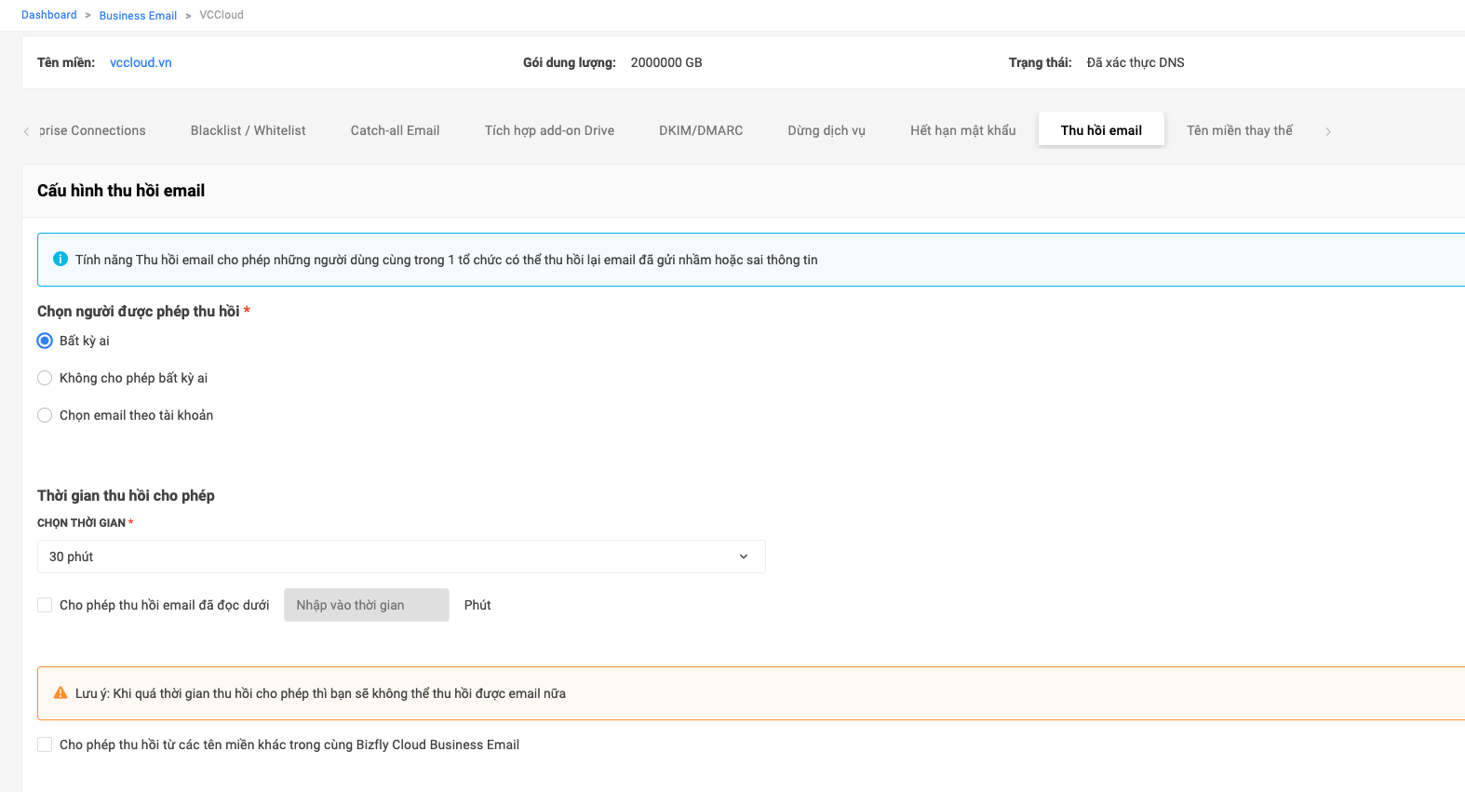Focus the Nhập vào thời gian field
1465x792 pixels.
click(x=367, y=605)
